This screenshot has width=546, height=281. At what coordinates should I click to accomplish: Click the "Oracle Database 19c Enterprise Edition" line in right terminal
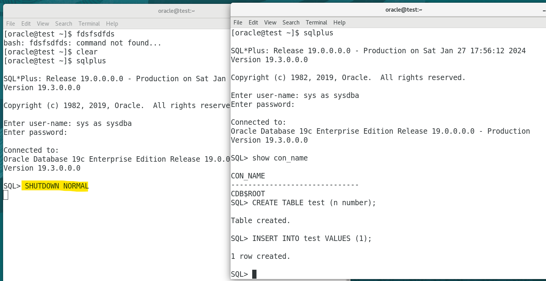[x=380, y=131]
